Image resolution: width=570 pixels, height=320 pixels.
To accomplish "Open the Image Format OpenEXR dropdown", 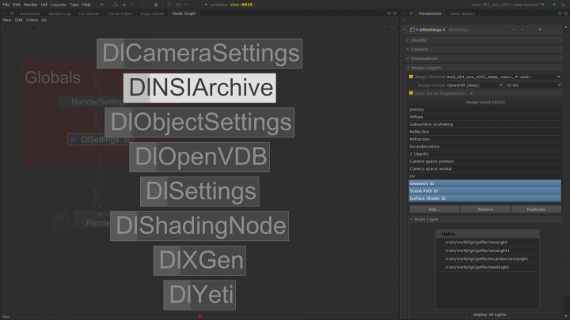I will [x=472, y=85].
